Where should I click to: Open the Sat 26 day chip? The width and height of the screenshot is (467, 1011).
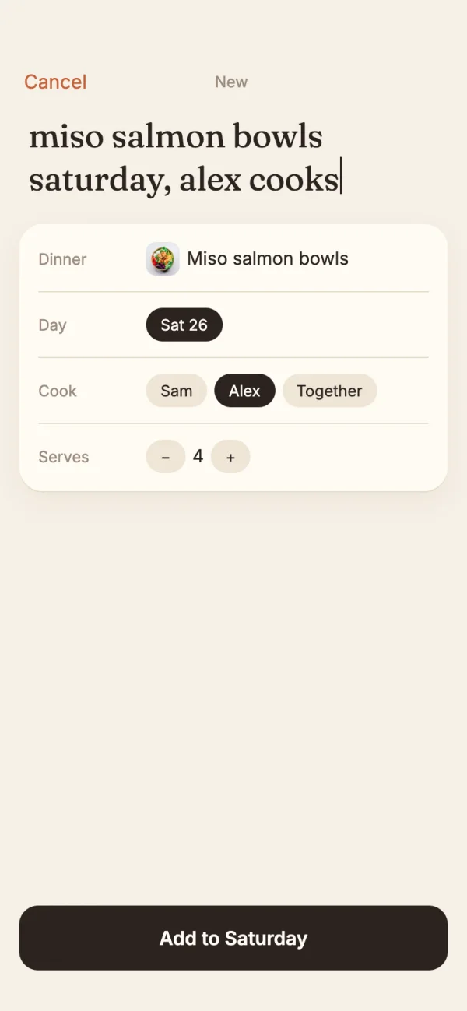[x=184, y=325]
